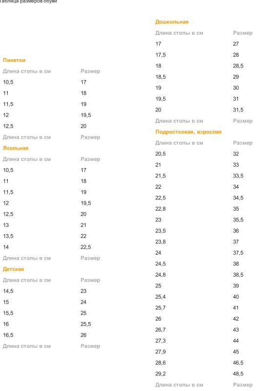Screen dimensions: 280x391
Task: Click size 46,5 in adult table
Action: (238, 363)
